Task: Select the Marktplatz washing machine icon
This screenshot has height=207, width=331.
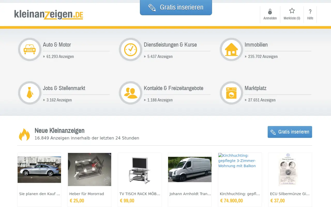Action: 231,93
